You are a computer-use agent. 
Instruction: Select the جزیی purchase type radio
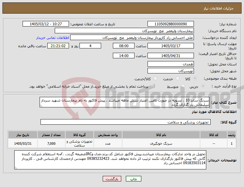coord(203,86)
